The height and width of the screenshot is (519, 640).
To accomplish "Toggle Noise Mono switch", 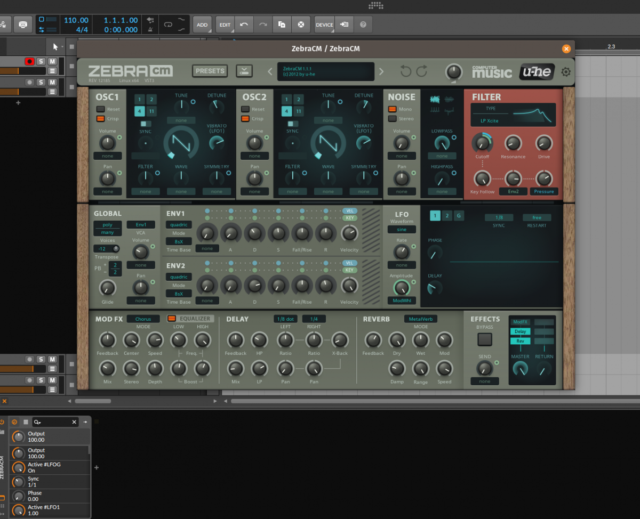I will point(392,109).
